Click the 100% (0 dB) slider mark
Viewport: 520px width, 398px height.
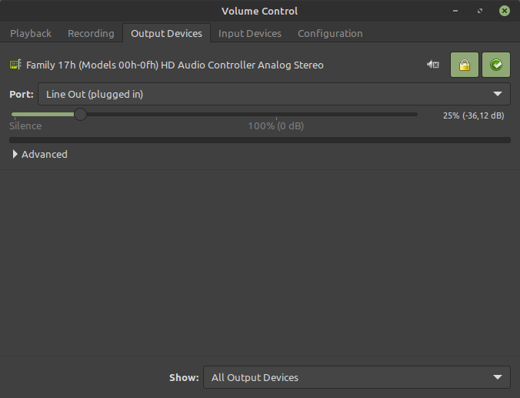click(x=275, y=125)
